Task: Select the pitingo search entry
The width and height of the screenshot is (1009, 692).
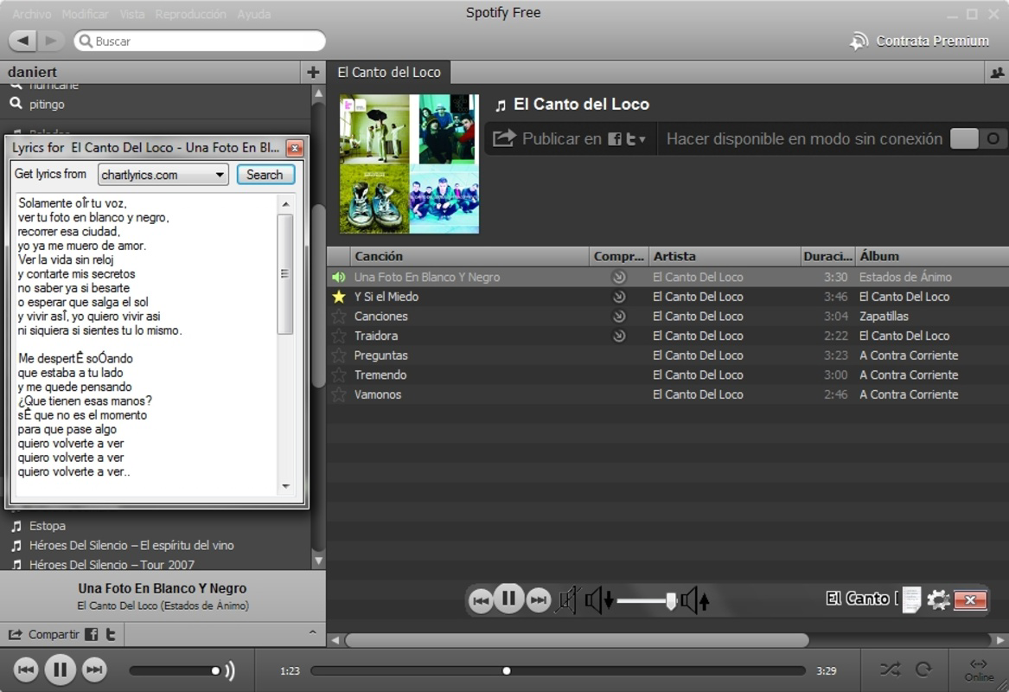Action: pyautogui.click(x=47, y=104)
